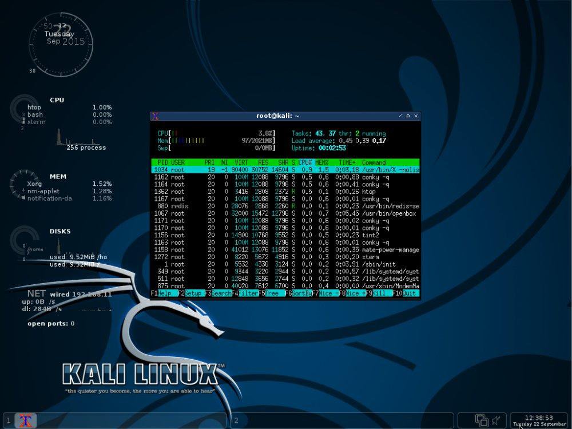Viewport: 572px width, 429px height.
Task: Sort by USER column header
Action: click(x=178, y=162)
